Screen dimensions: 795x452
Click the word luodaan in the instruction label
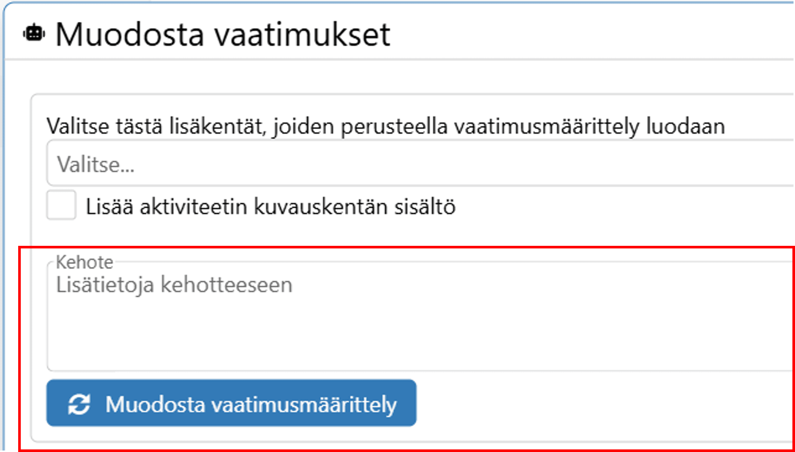685,126
